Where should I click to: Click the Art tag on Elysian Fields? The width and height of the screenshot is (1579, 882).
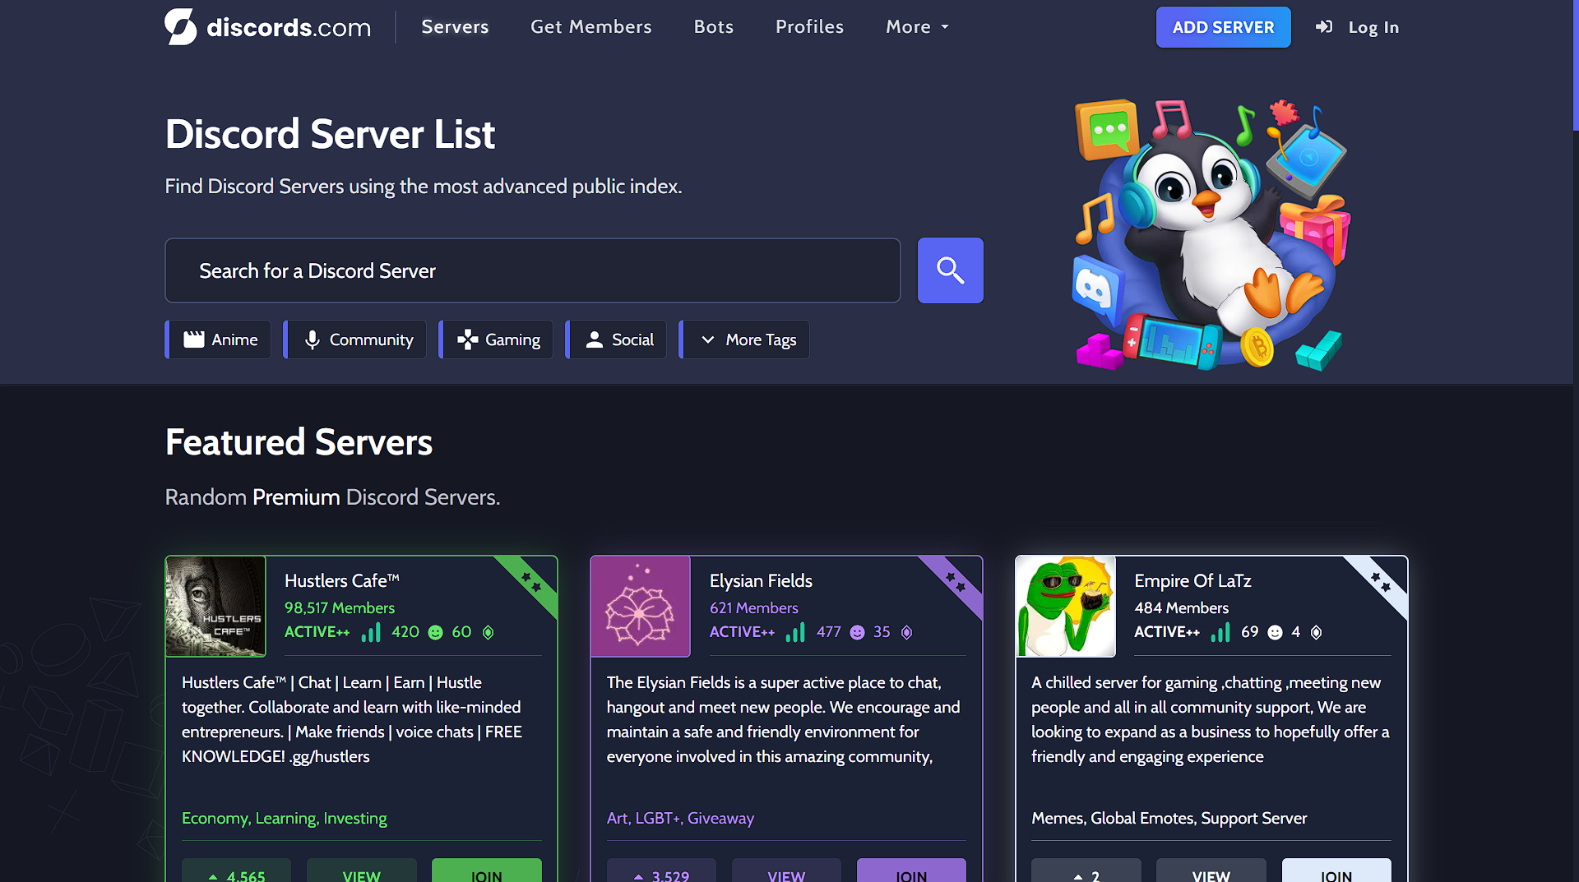(x=617, y=818)
